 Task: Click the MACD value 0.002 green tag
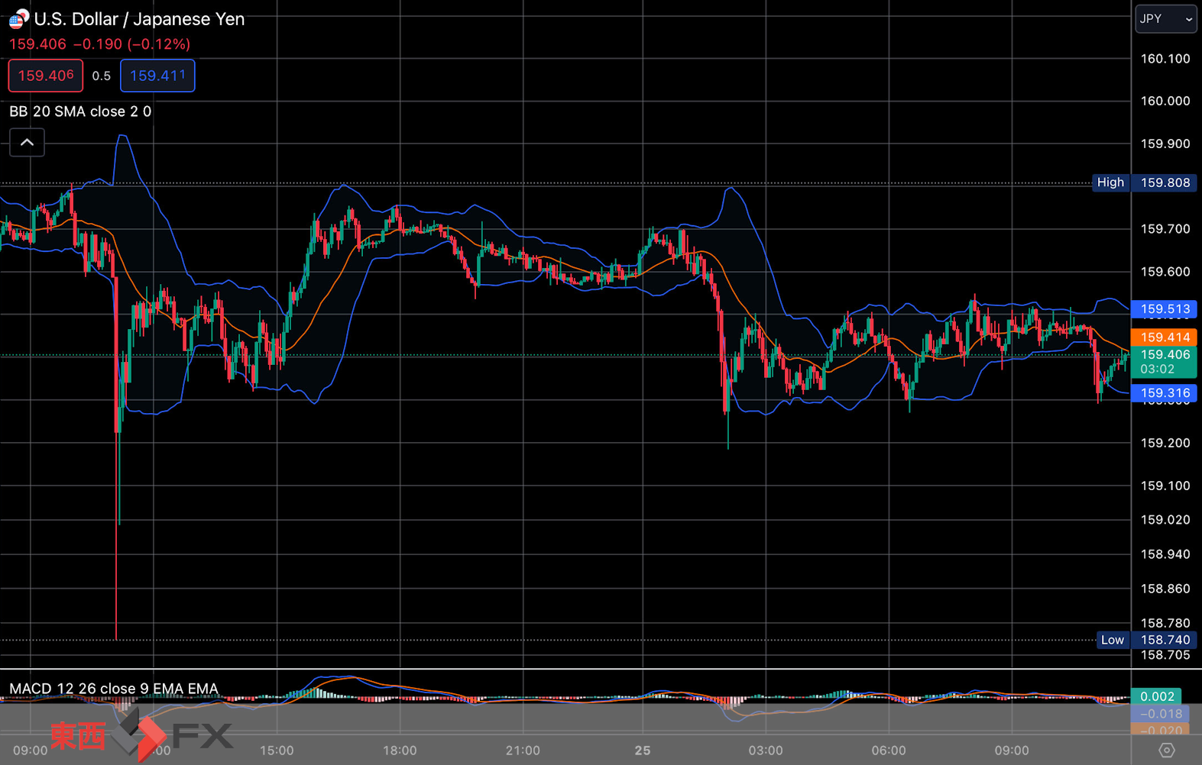pos(1157,696)
